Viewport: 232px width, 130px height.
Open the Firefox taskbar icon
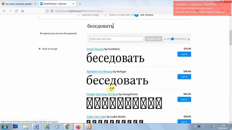[78, 127]
